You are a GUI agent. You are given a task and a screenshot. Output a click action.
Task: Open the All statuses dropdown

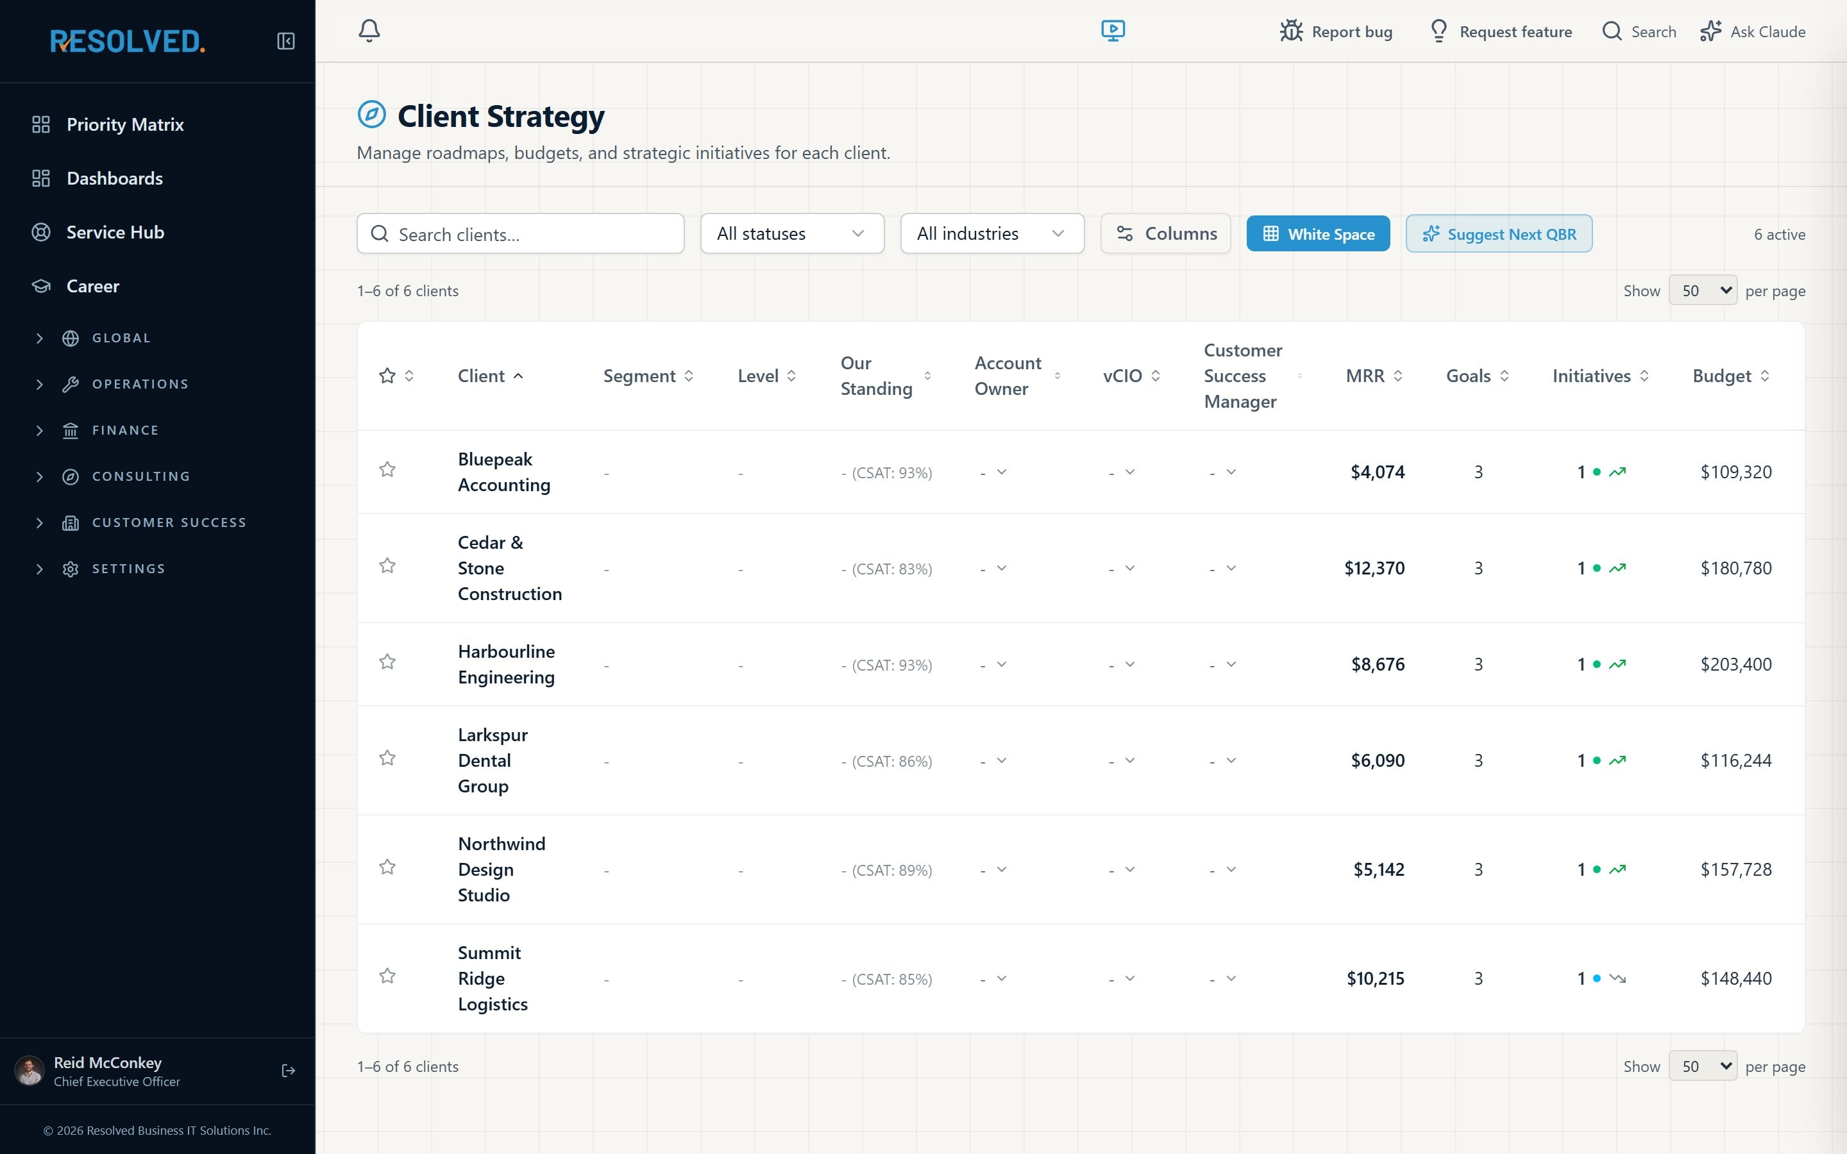click(792, 233)
